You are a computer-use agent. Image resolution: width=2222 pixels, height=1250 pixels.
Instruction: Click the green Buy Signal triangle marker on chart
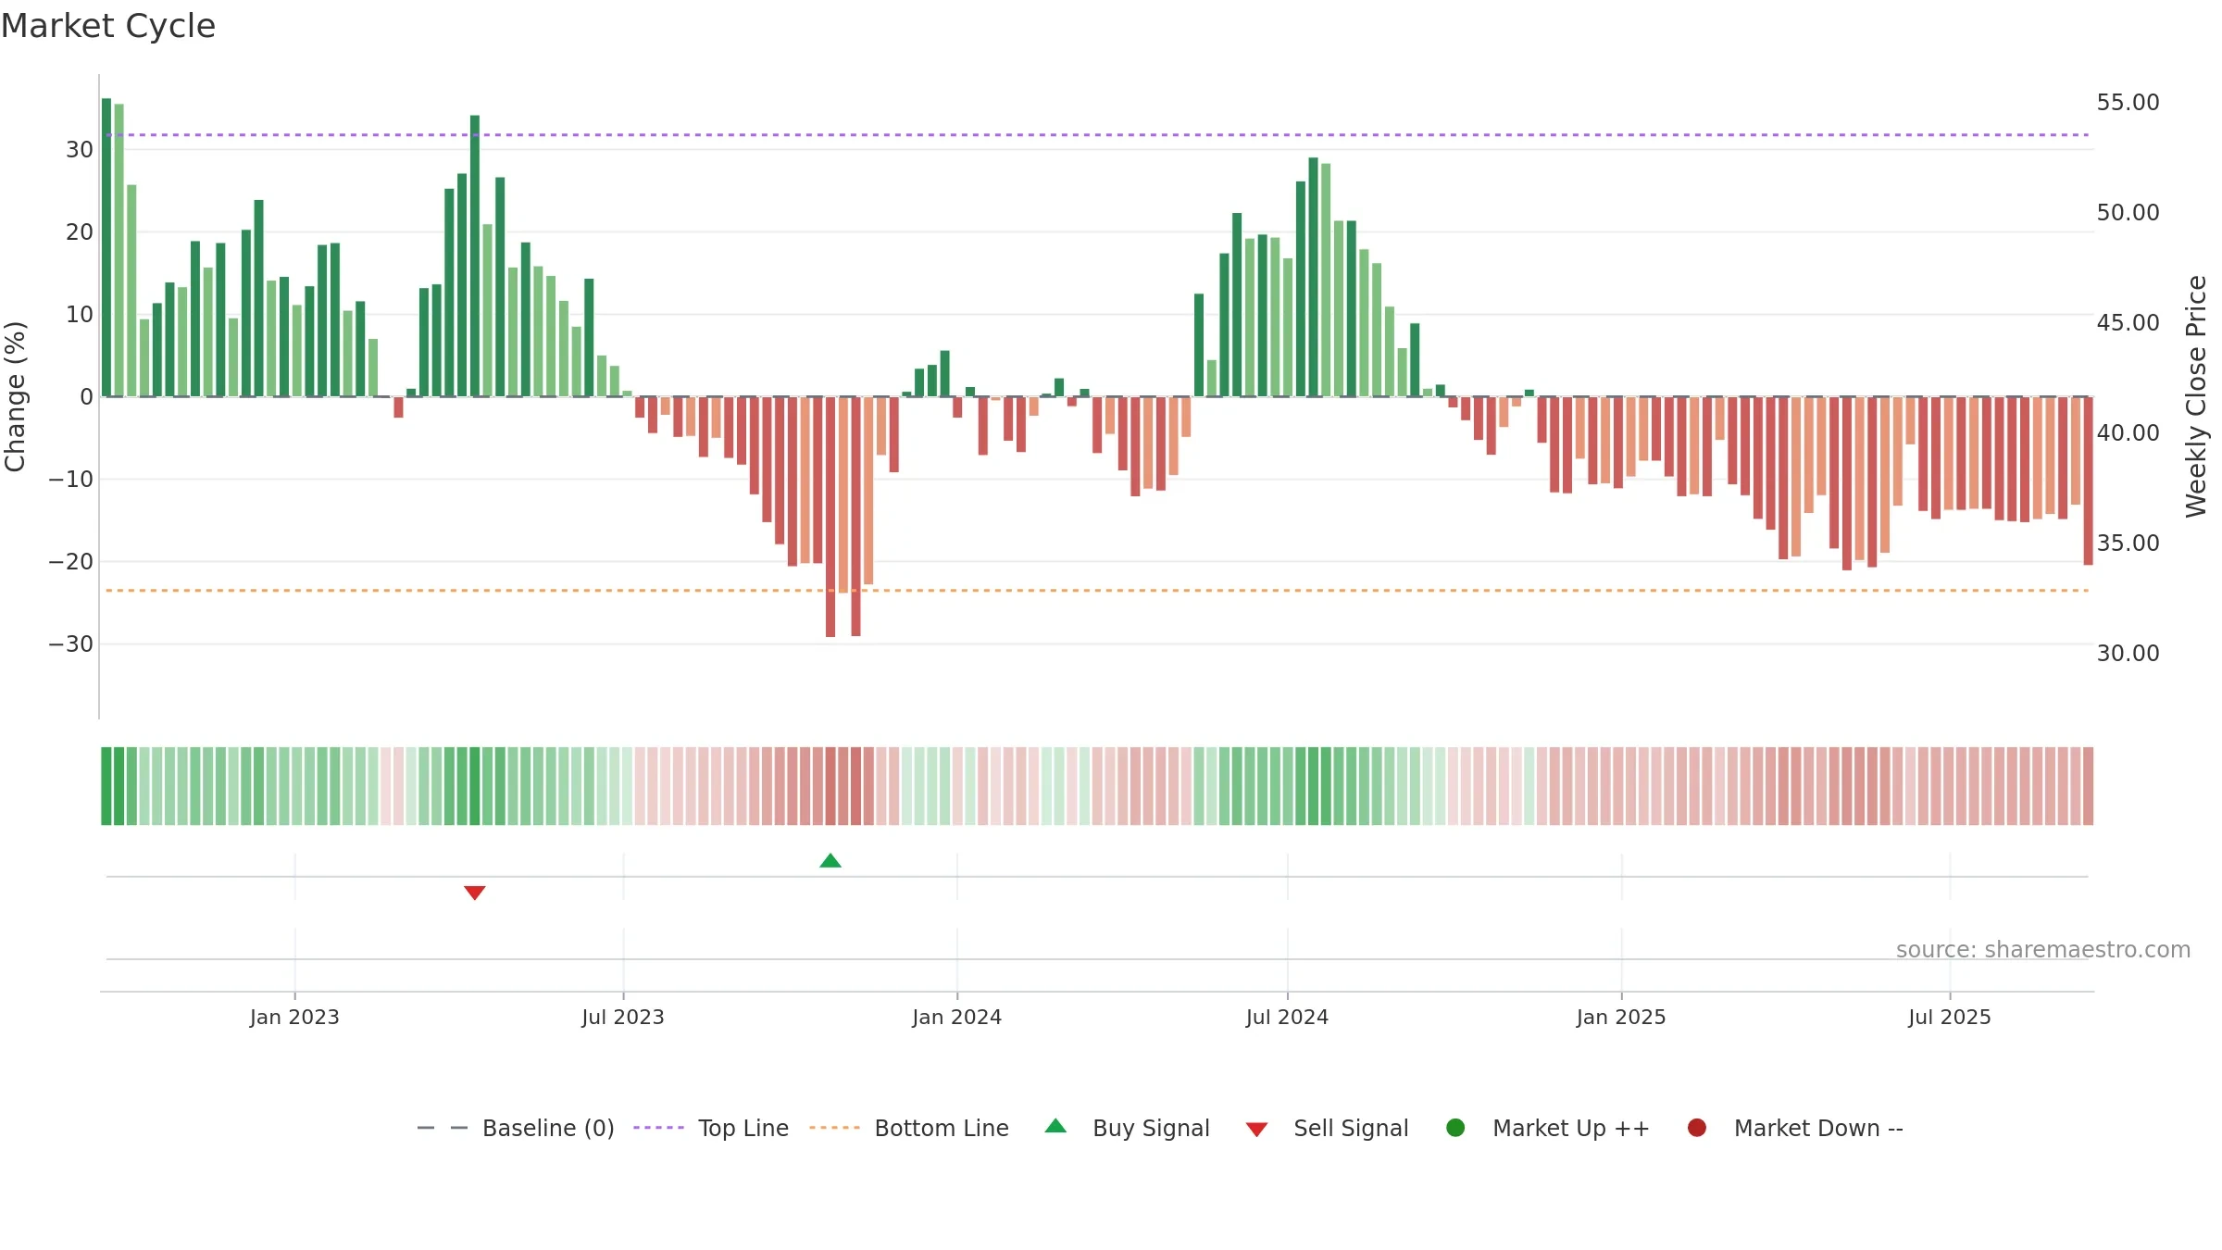830,861
